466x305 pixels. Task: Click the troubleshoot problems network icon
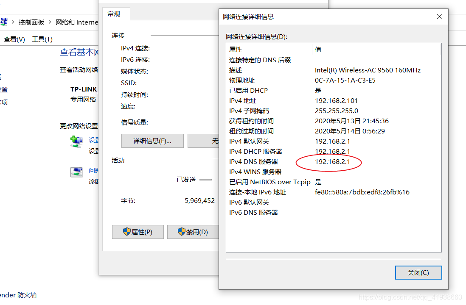pos(76,172)
